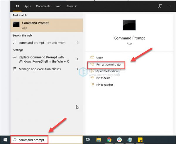Image resolution: width=176 pixels, height=144 pixels.
Task: Expand the Manage app execution aliases arrow
Action: point(77,69)
